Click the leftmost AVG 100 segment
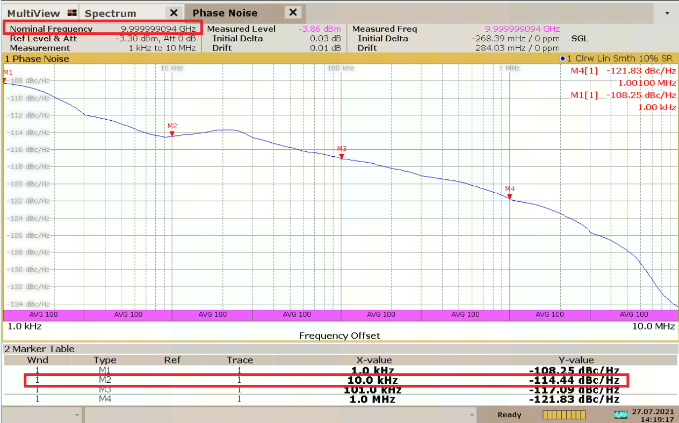679x423 pixels. [x=44, y=315]
